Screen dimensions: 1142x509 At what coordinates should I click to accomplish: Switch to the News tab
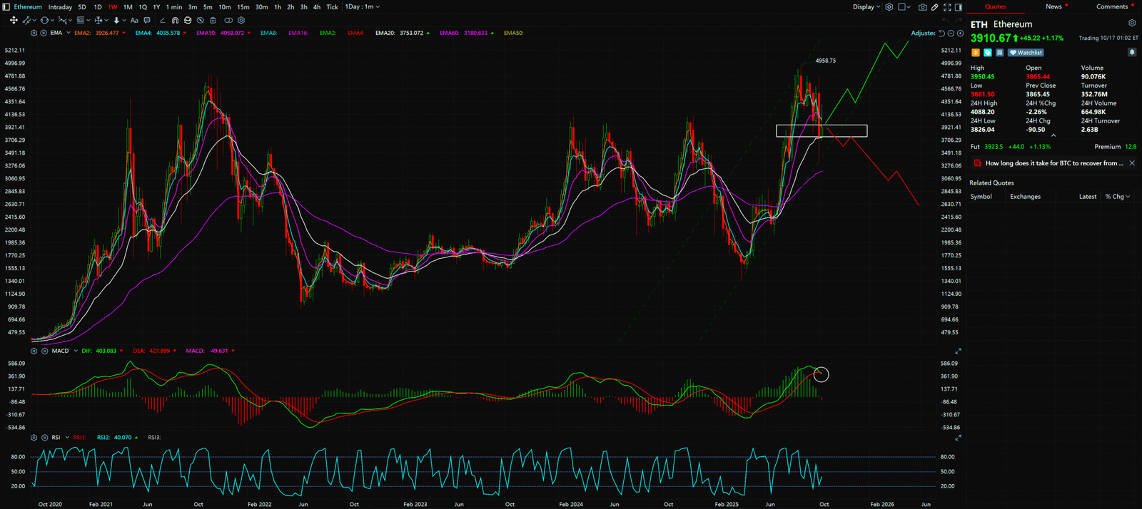pos(1053,6)
